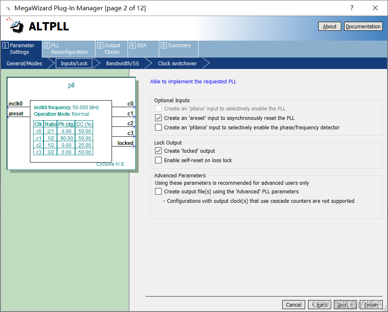Click the c1 output port label

[x=130, y=113]
